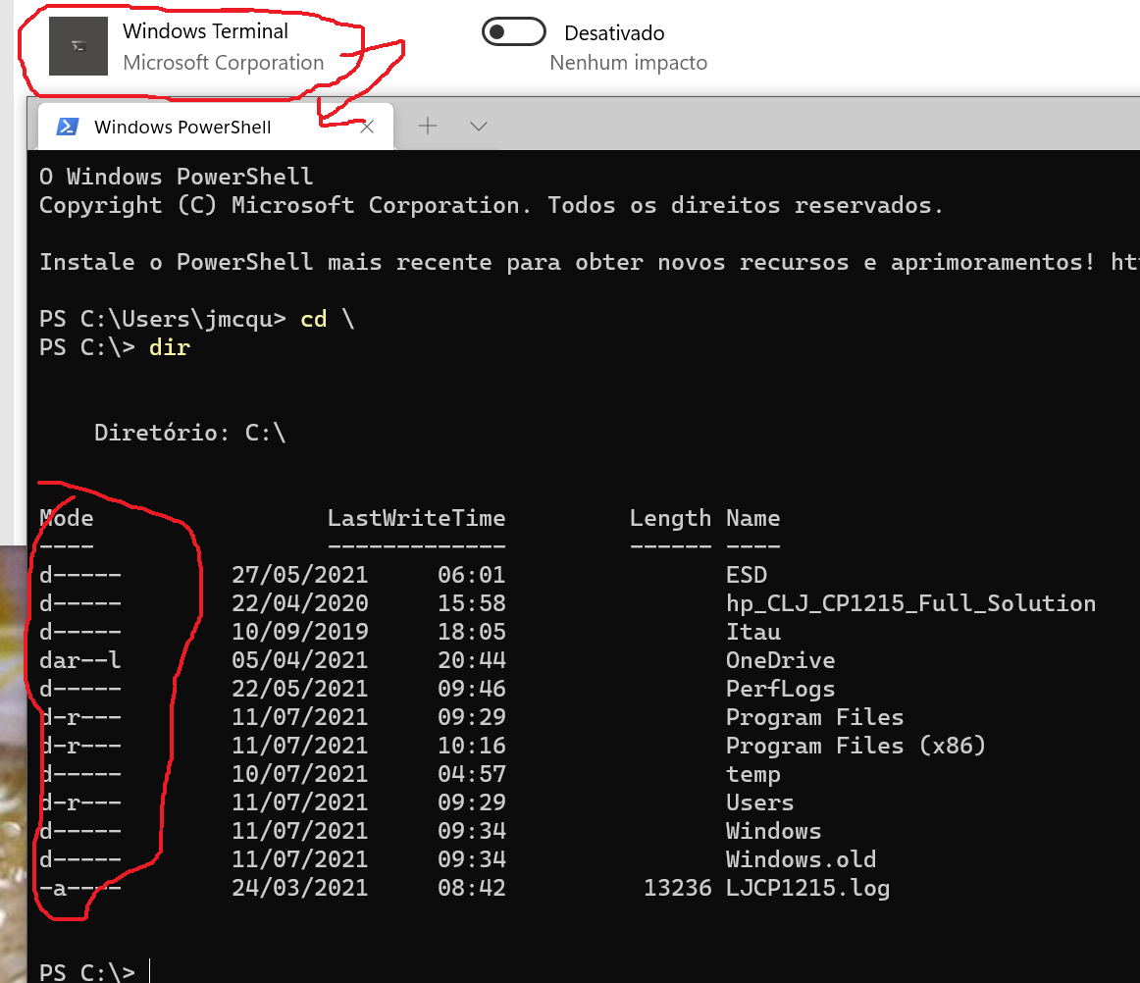This screenshot has width=1140, height=983.
Task: Click the Windows Terminal app name
Action: pyautogui.click(x=205, y=31)
